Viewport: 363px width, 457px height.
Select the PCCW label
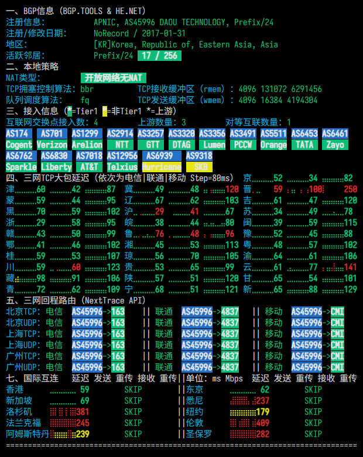[243, 145]
